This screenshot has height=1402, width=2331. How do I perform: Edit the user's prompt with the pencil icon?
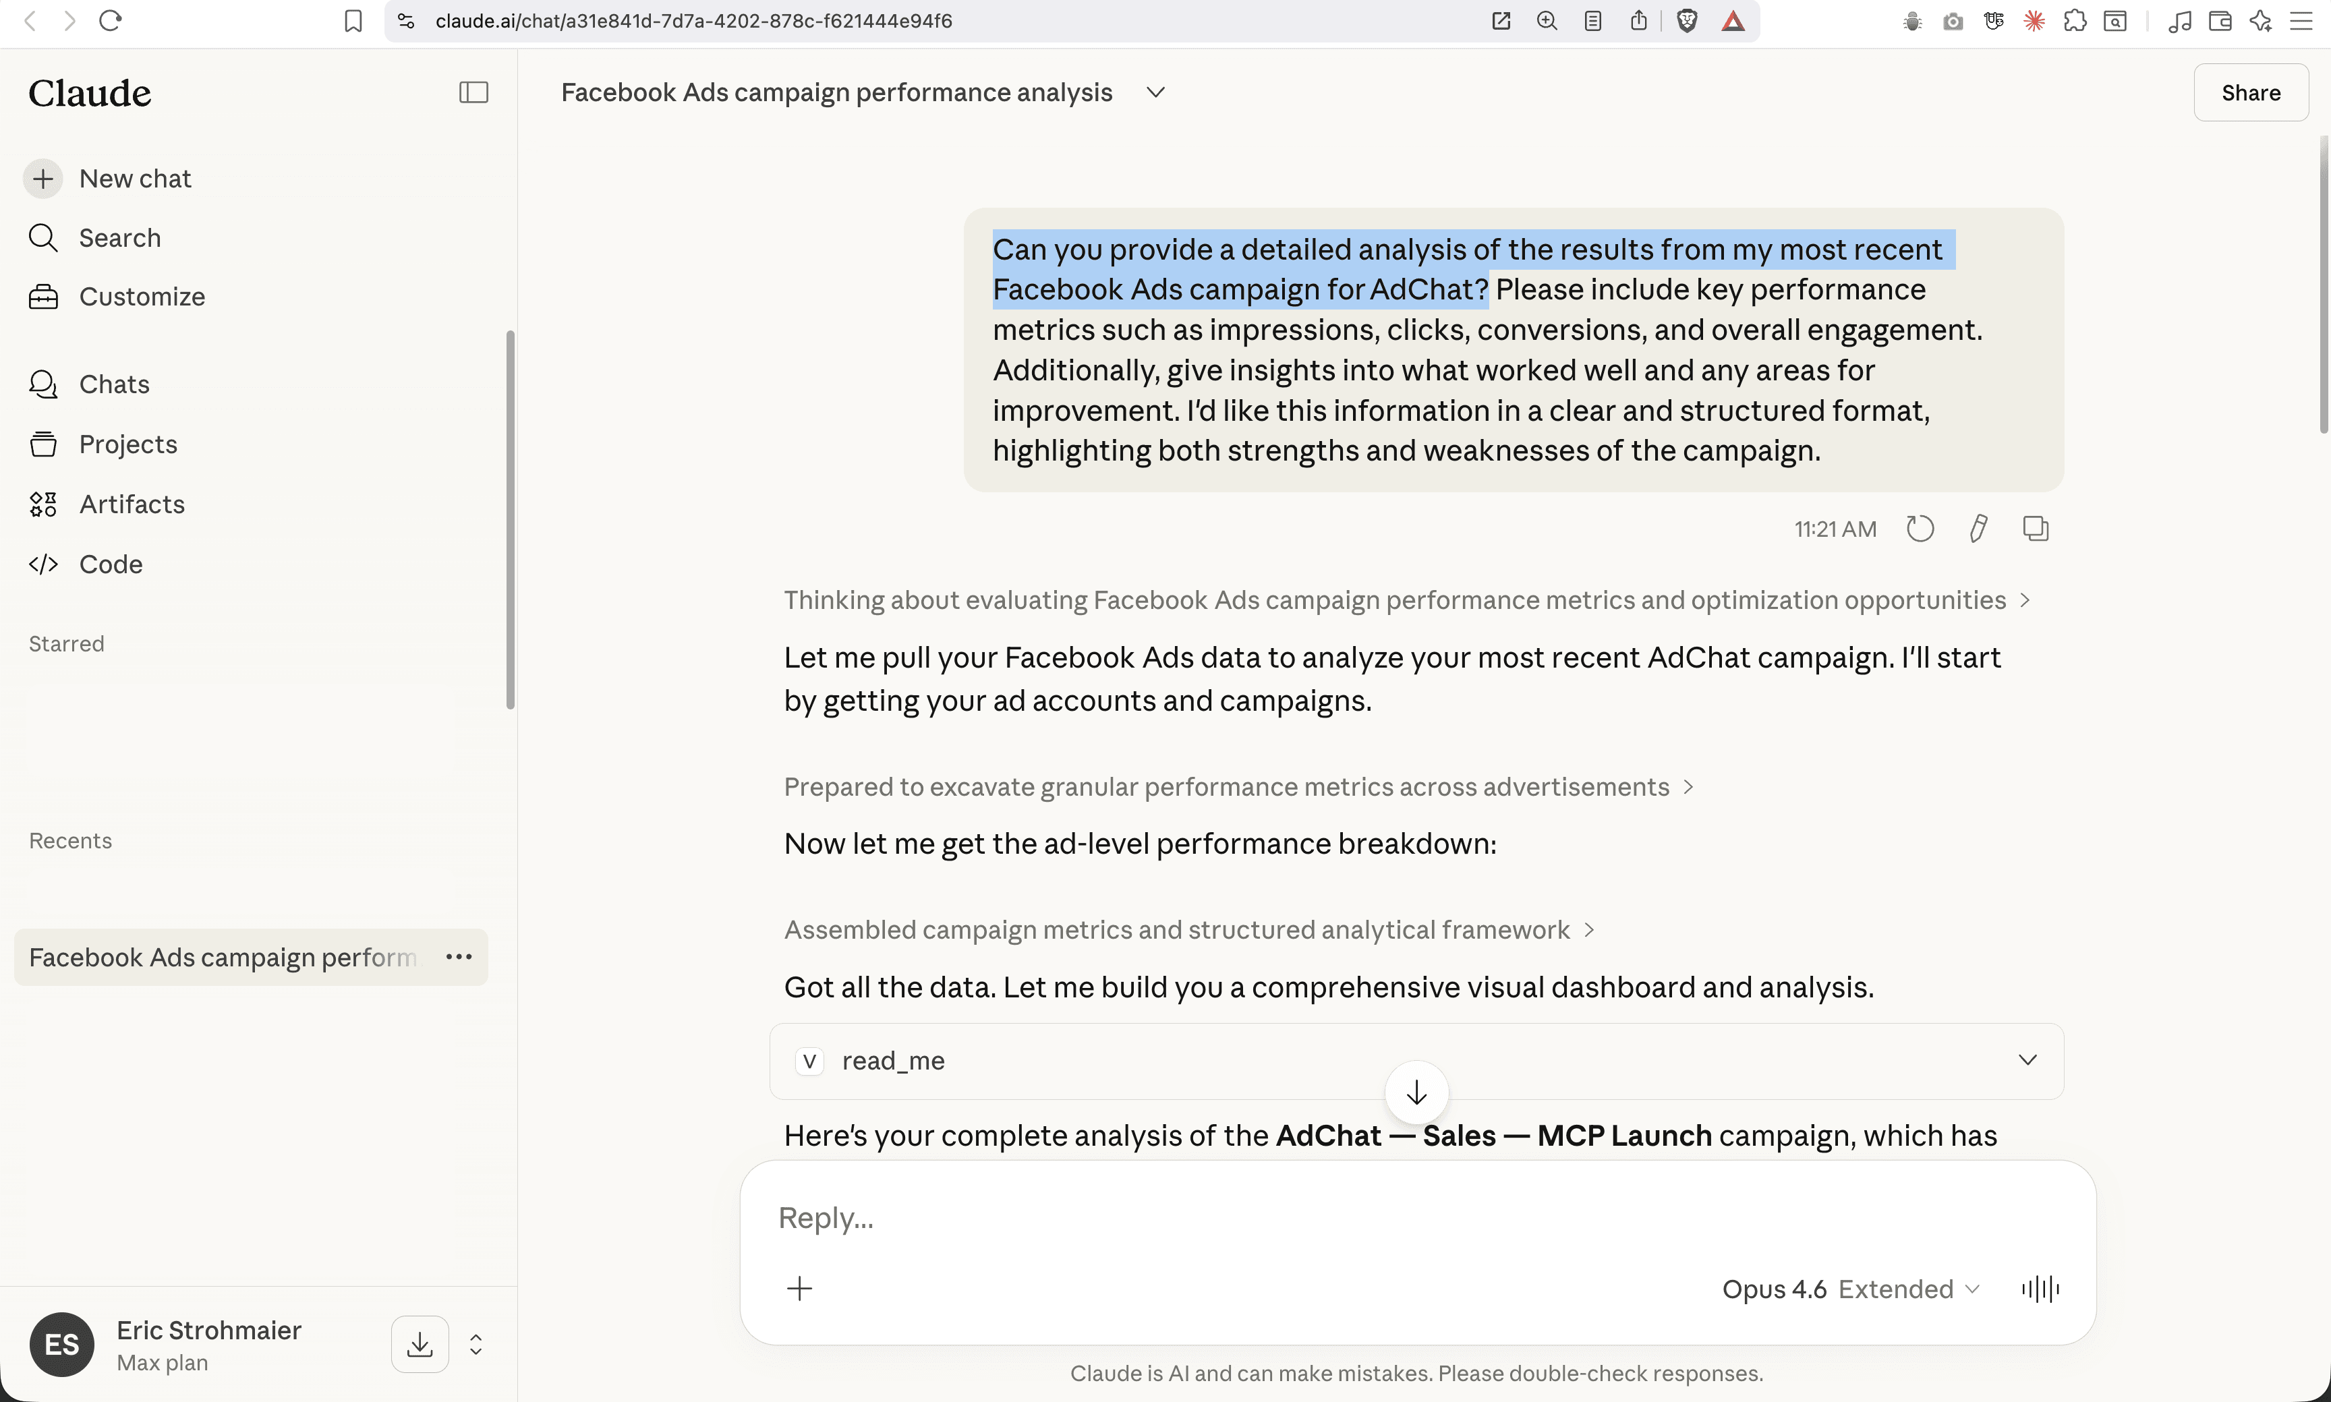(x=1978, y=528)
